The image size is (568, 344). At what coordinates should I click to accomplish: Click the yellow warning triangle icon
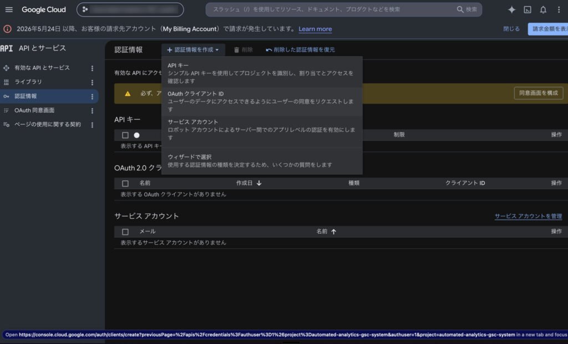coord(128,94)
